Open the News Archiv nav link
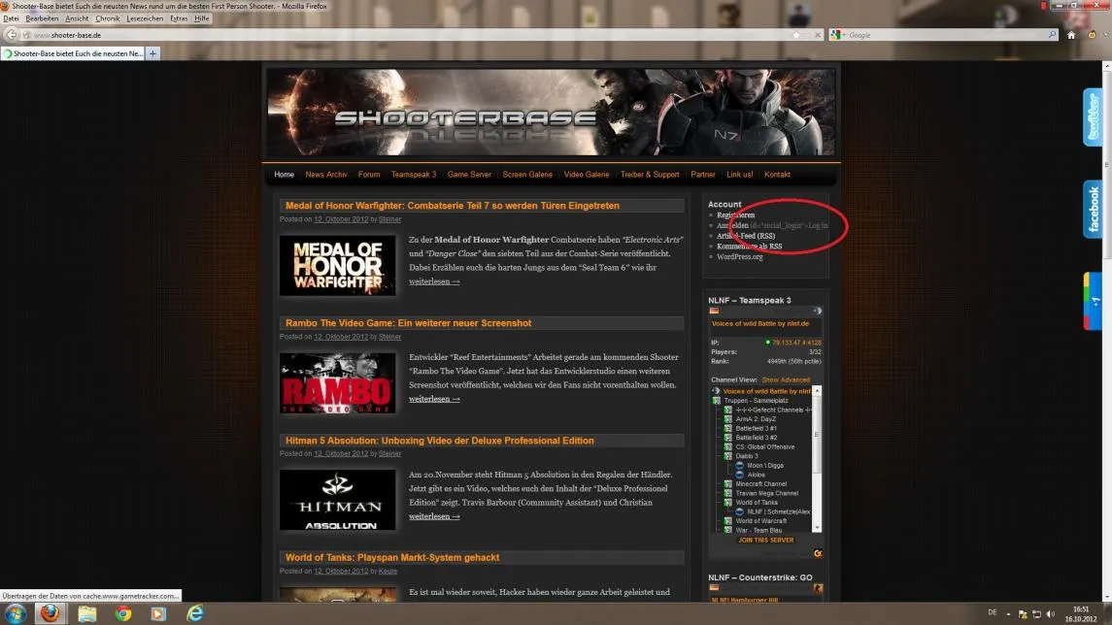The height and width of the screenshot is (625, 1112). (326, 175)
